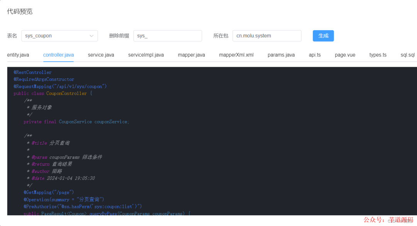Click the dropdown chevron arrow for table name

(x=92, y=36)
